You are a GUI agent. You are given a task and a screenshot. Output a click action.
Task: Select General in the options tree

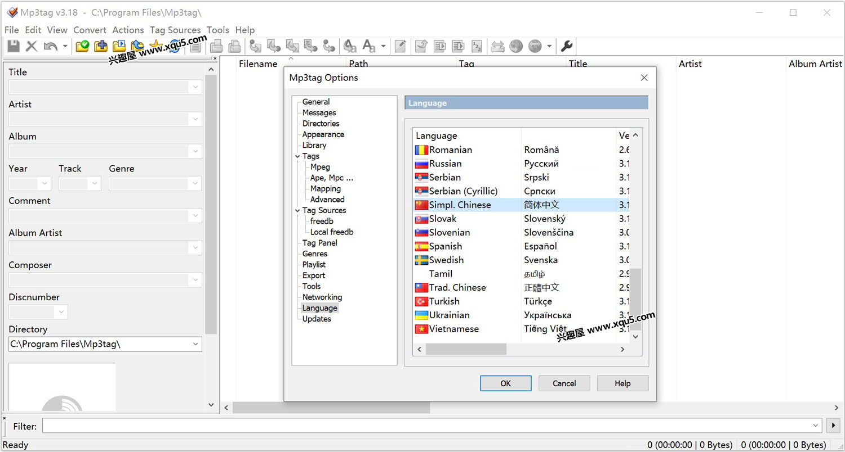(x=316, y=102)
